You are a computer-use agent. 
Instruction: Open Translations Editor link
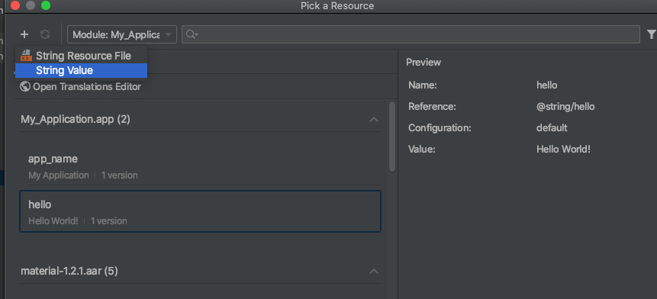pyautogui.click(x=87, y=87)
